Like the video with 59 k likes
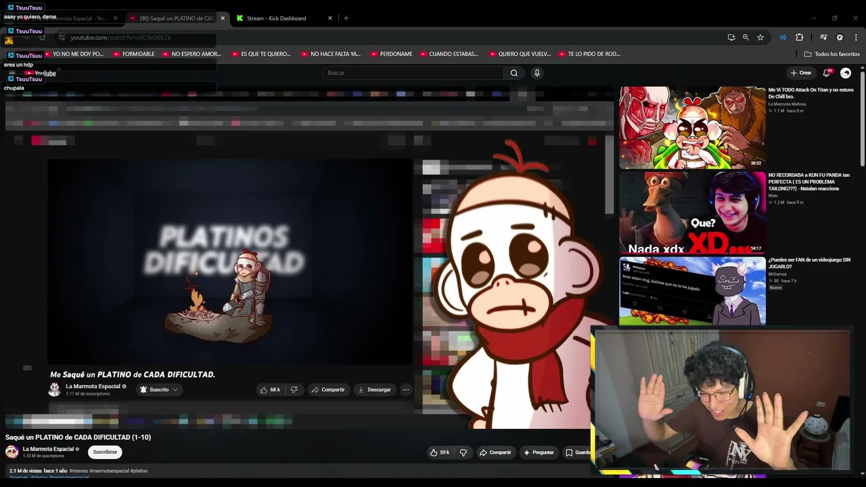866x487 pixels. pyautogui.click(x=440, y=453)
